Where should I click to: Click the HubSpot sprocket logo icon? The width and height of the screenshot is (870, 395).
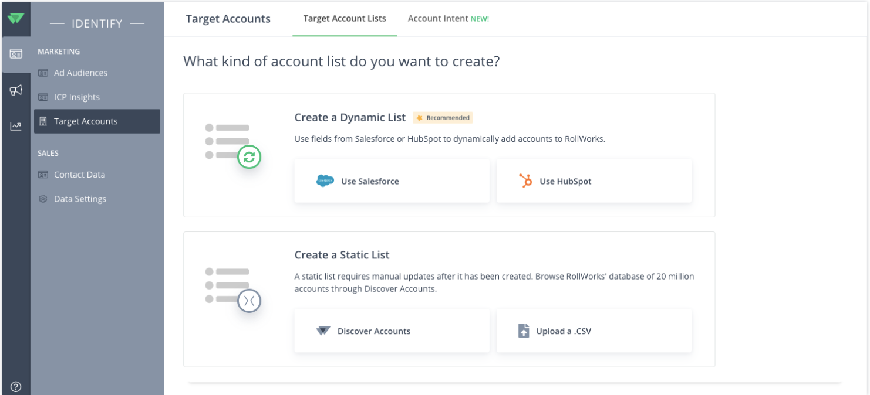tap(525, 181)
